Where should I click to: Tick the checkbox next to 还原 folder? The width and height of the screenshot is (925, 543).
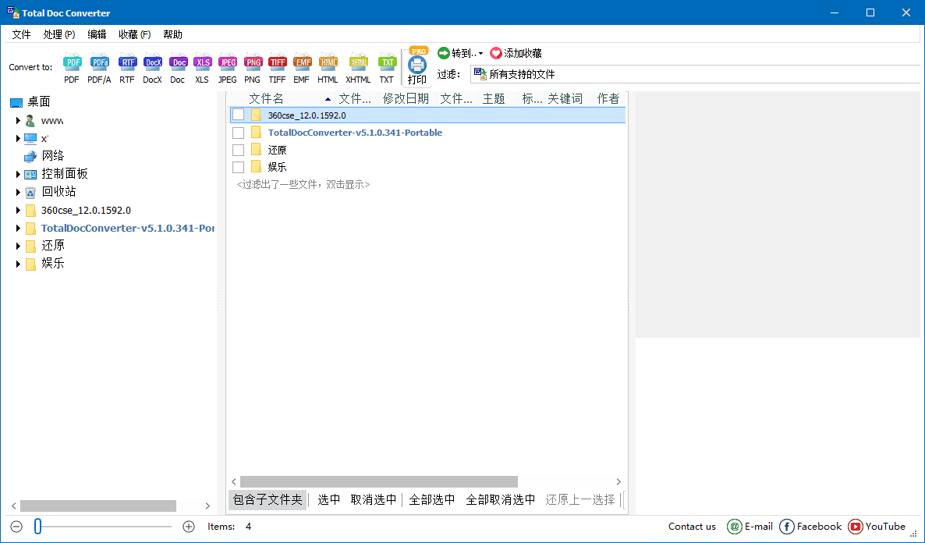pos(239,150)
